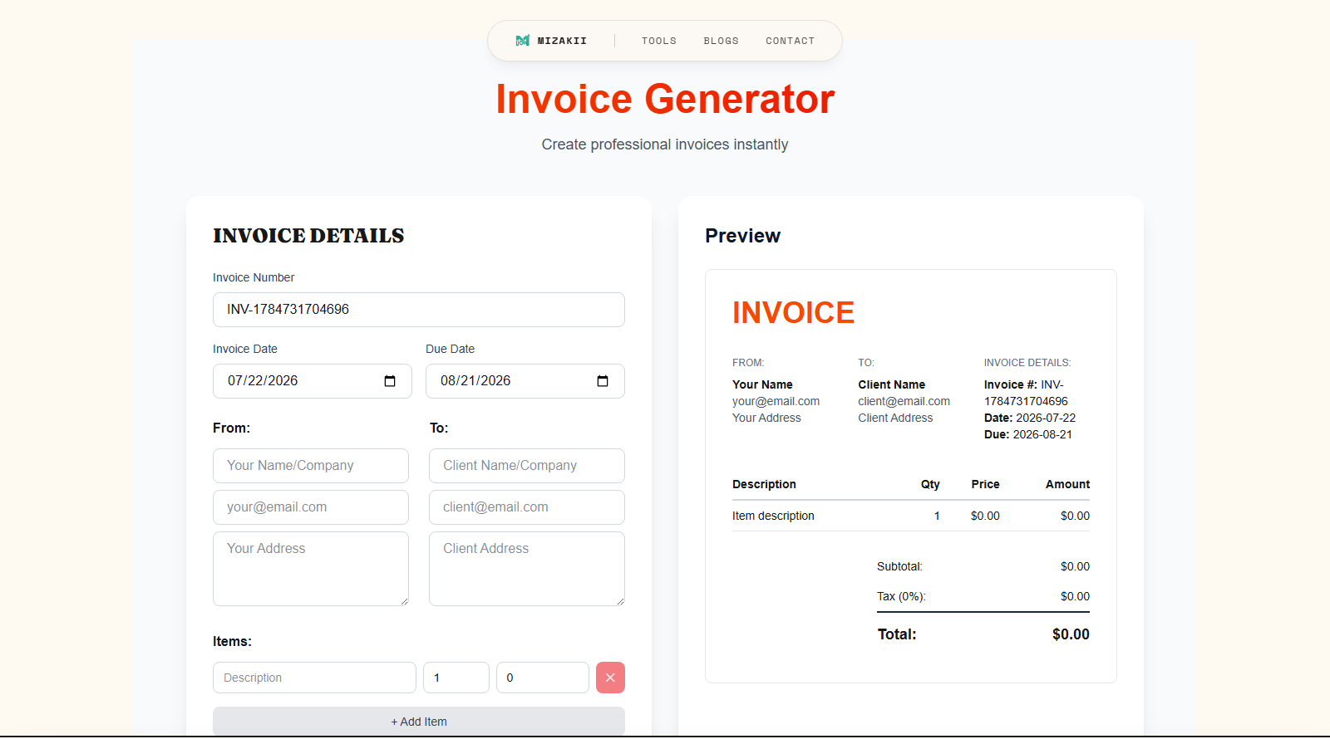Screen dimensions: 1330x739
Task: Click 'client@email.com' in the preview
Action: coord(904,401)
